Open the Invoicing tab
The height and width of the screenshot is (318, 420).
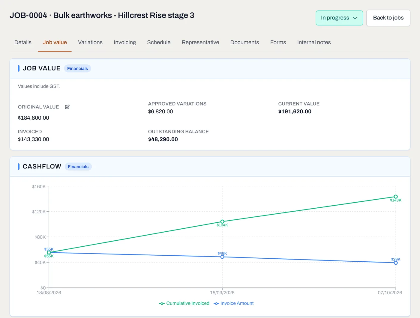point(125,43)
